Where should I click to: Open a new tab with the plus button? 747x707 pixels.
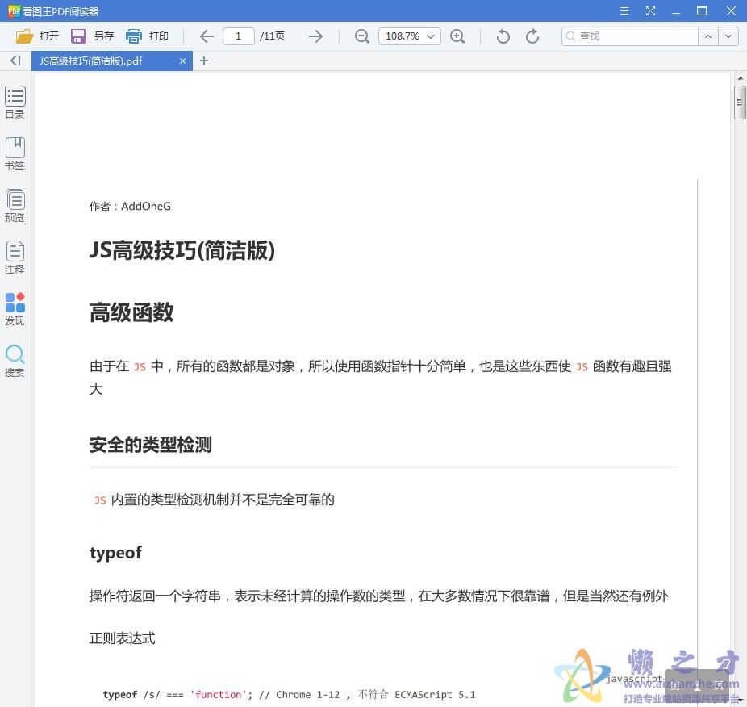pos(204,61)
